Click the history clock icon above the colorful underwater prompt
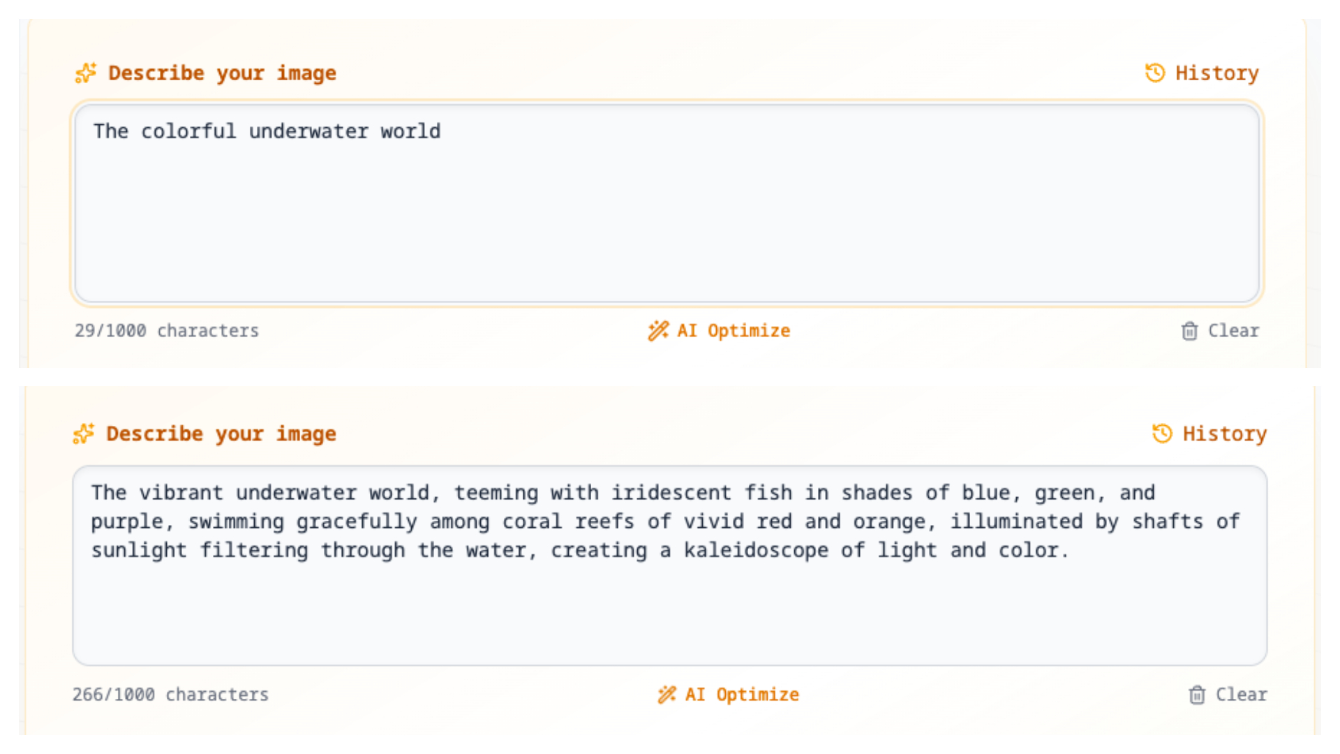Image resolution: width=1340 pixels, height=754 pixels. coord(1155,73)
